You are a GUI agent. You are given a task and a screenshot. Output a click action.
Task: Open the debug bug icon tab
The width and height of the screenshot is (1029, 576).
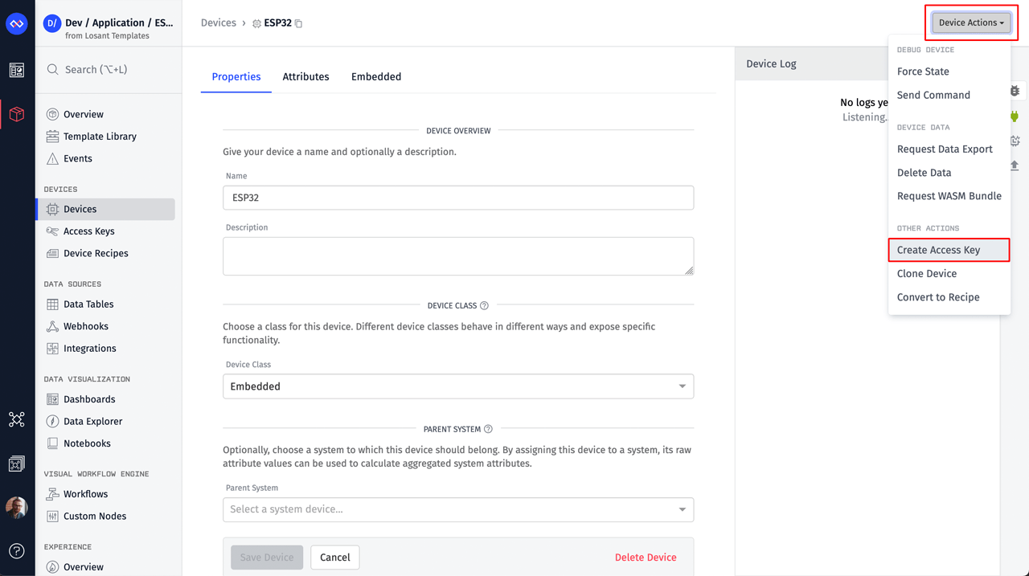1015,91
